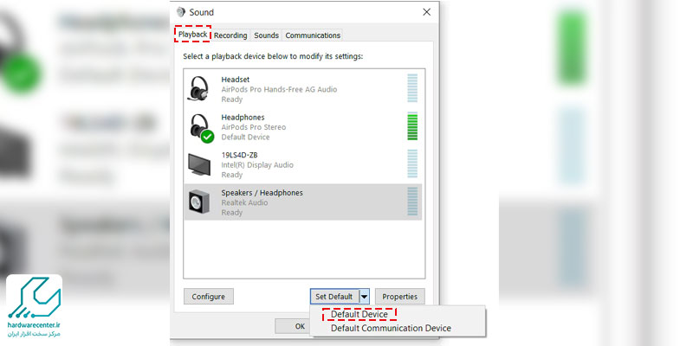The image size is (693, 346).
Task: Open the Recording tab
Action: coord(230,35)
